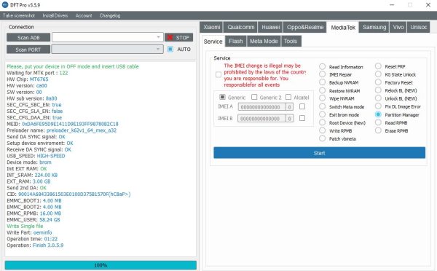437x271 pixels.
Task: Select the Relock BL (NEW) option
Action: click(x=378, y=90)
